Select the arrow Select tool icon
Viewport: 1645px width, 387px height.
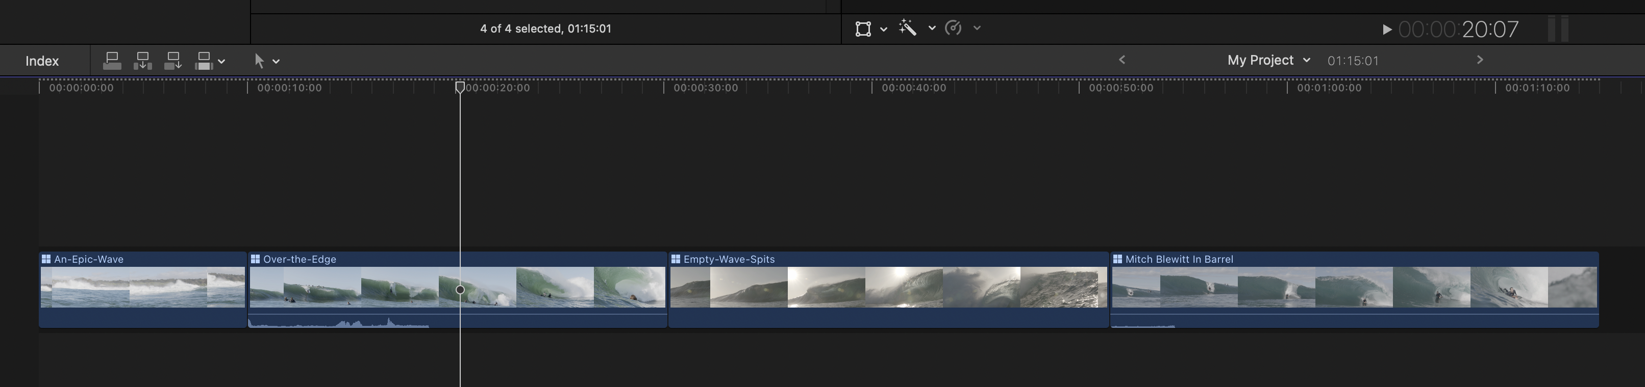point(259,61)
